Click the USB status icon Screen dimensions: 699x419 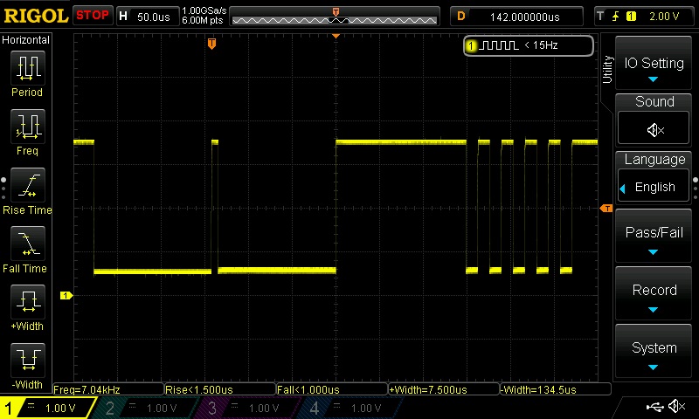[654, 407]
